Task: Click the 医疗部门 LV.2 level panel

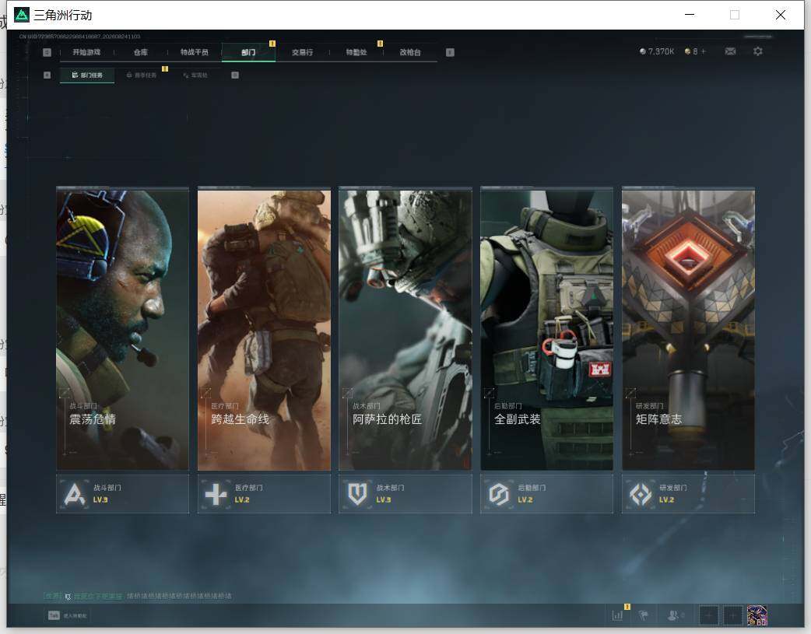Action: coord(264,494)
